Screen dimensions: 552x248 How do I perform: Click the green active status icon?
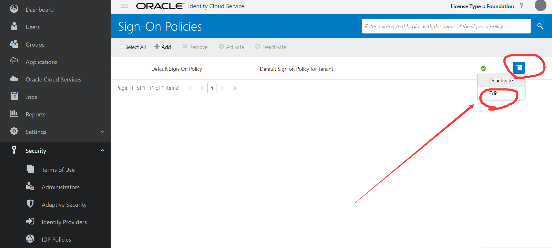(x=483, y=68)
